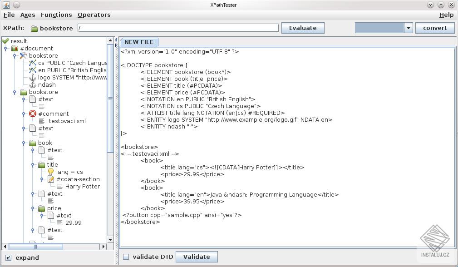The height and width of the screenshot is (267, 458).
Task: Select the #comment lifebuoy icon
Action: (32, 114)
